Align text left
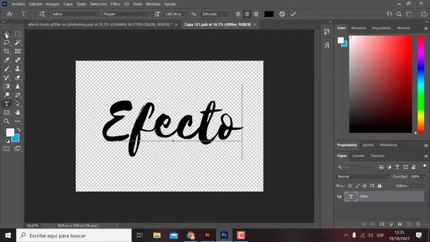This screenshot has height=242, width=430. click(x=239, y=14)
